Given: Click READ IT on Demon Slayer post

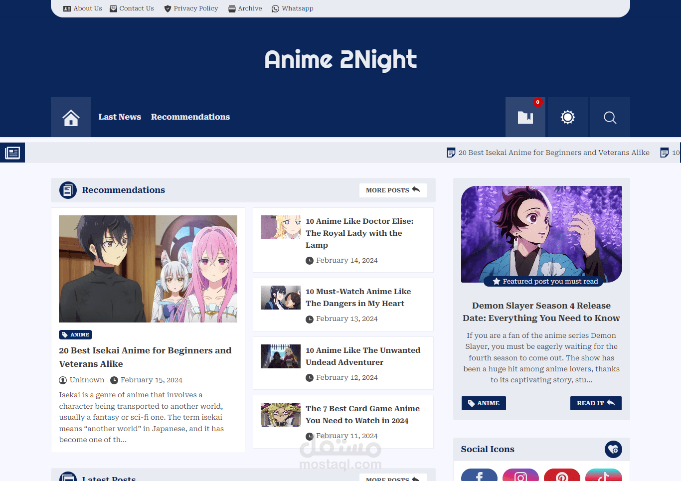Looking at the screenshot, I should tap(596, 403).
